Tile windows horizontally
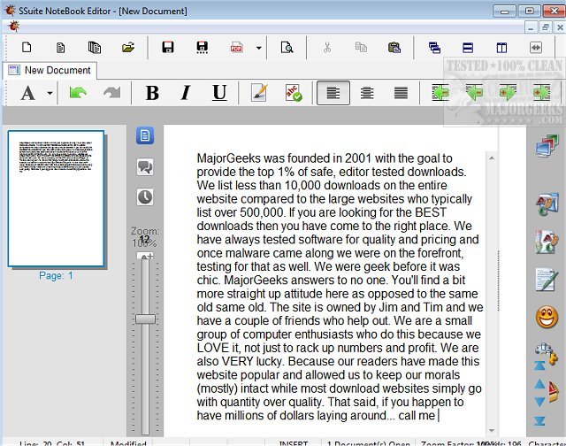 pos(468,47)
